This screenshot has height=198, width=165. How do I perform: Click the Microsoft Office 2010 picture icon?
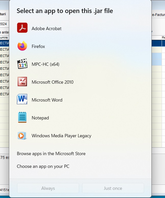(x=22, y=82)
